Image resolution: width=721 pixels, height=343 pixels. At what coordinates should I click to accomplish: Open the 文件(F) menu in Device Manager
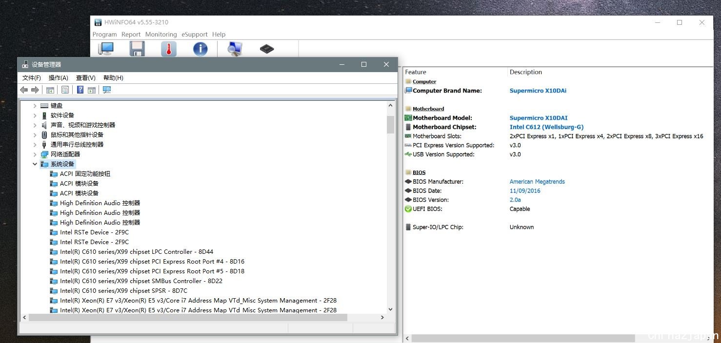(x=32, y=78)
